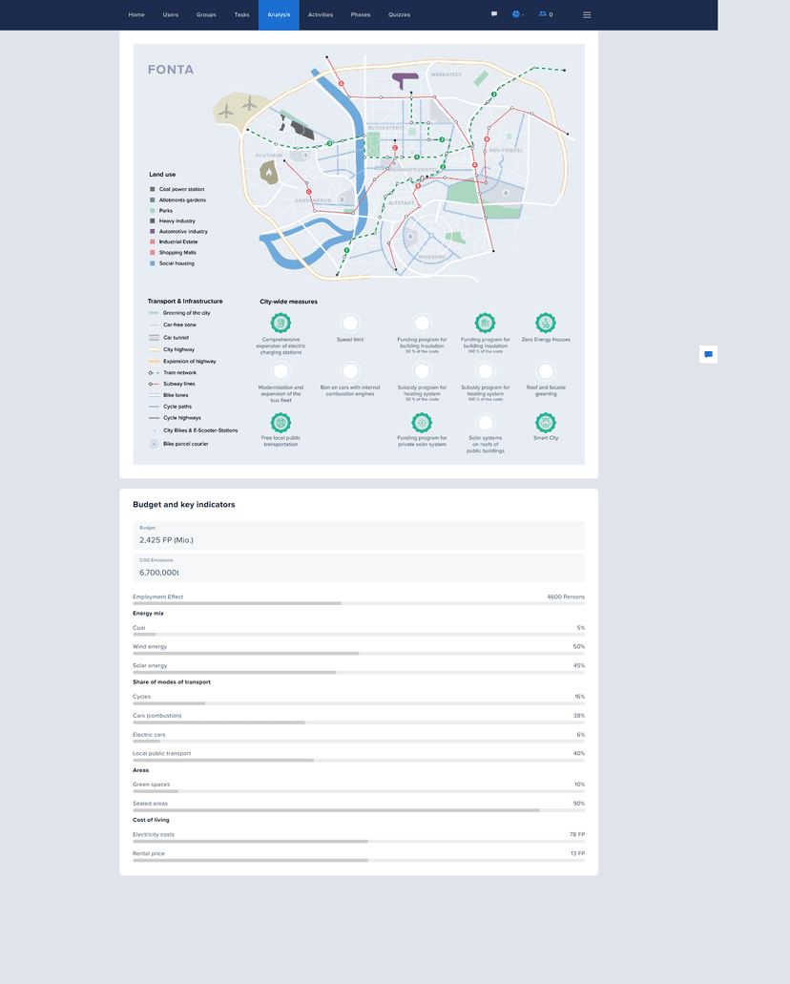Click the Zero Energy Houses measure badge

click(x=546, y=324)
